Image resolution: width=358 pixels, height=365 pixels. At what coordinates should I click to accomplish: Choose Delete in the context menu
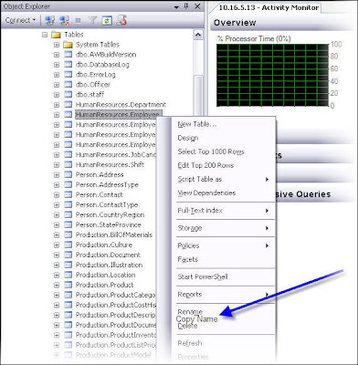tap(187, 326)
